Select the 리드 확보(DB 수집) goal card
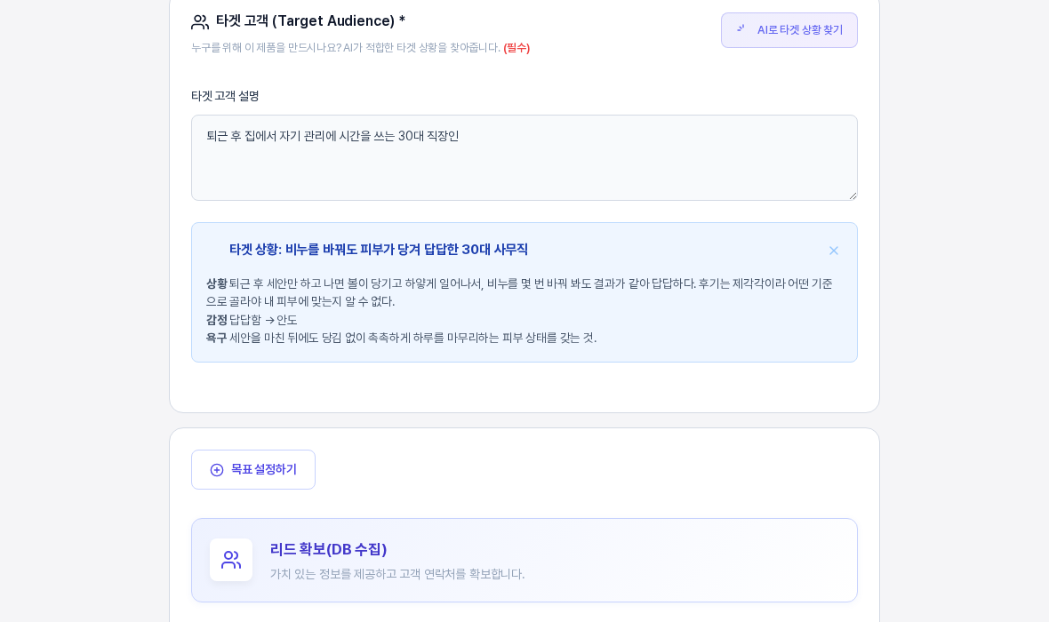The width and height of the screenshot is (1049, 622). point(524,561)
